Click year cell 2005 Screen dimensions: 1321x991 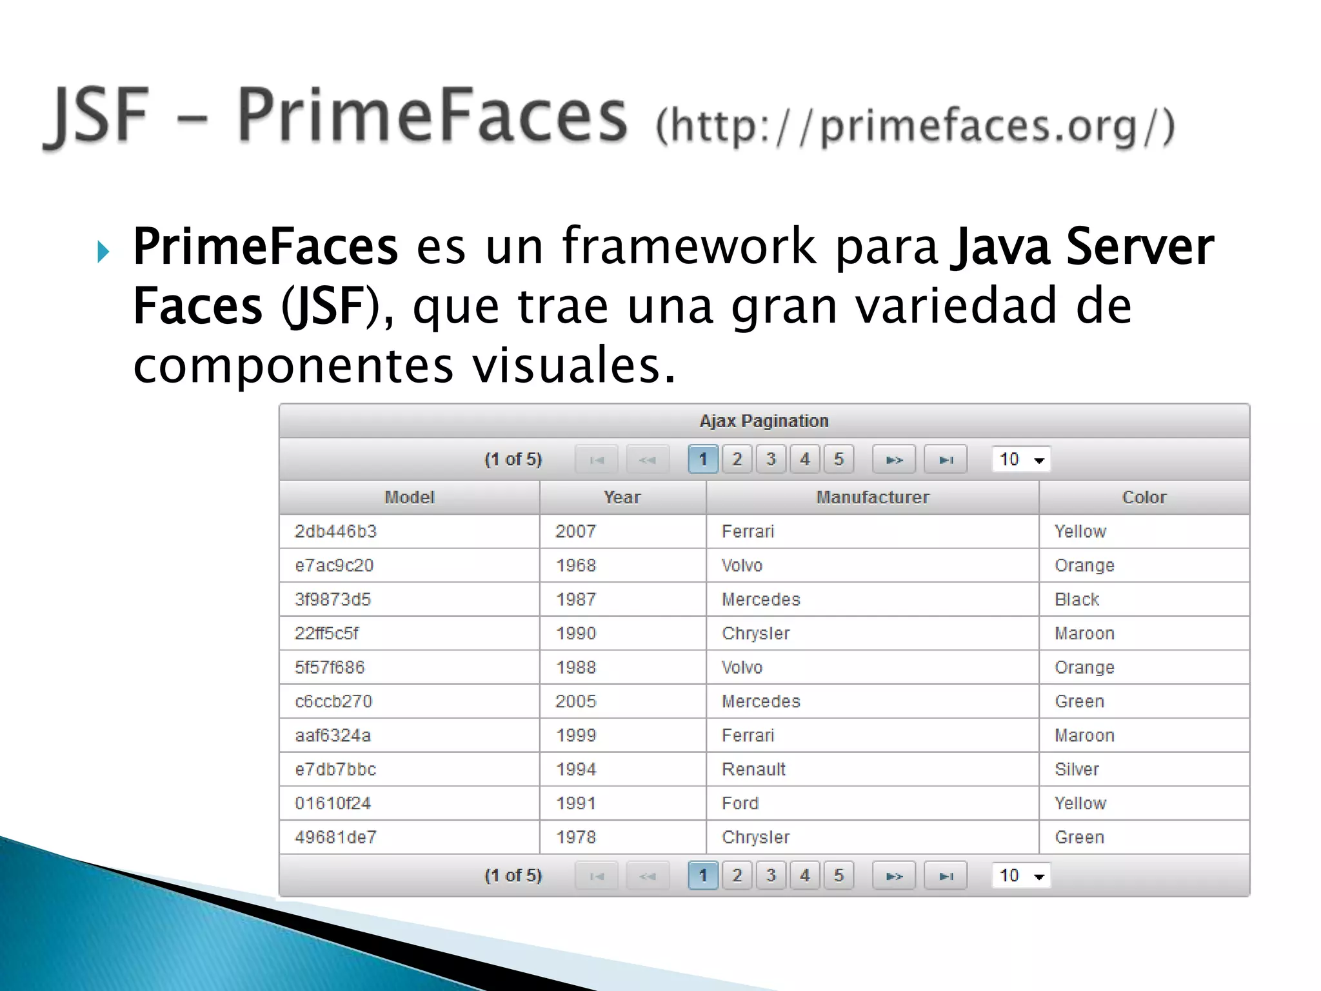[622, 701]
